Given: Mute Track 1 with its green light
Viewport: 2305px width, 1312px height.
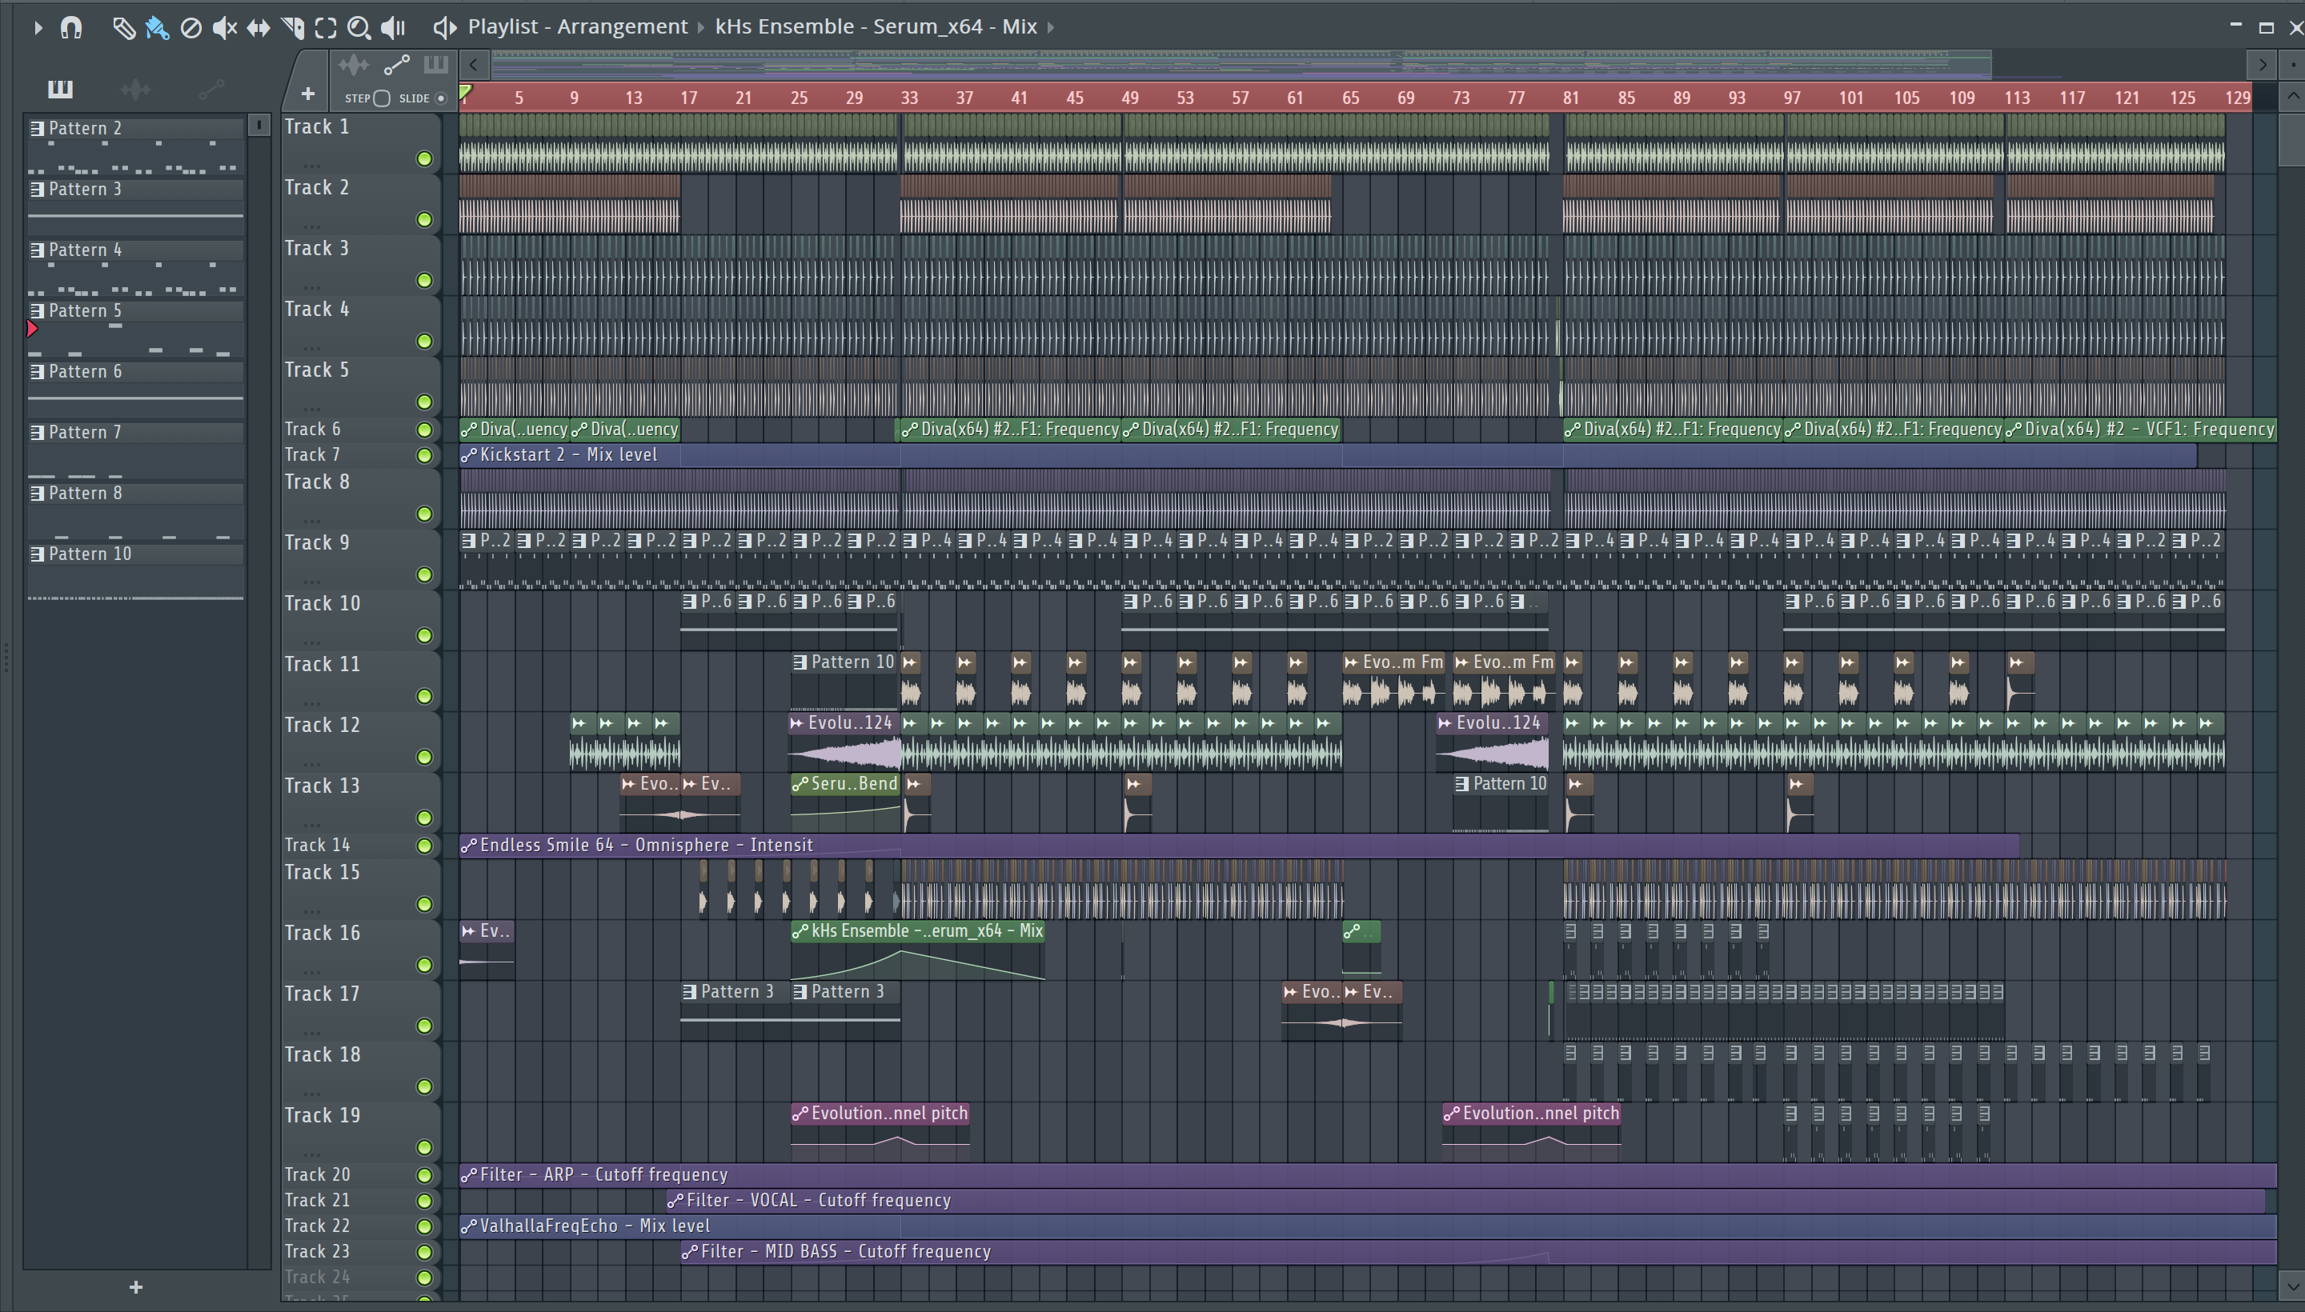Looking at the screenshot, I should click(424, 159).
